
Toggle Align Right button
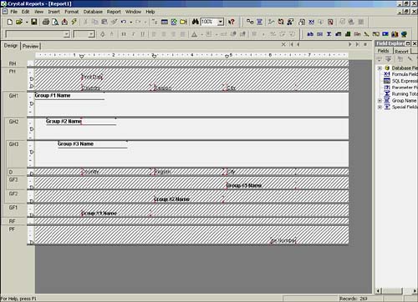[x=173, y=34]
